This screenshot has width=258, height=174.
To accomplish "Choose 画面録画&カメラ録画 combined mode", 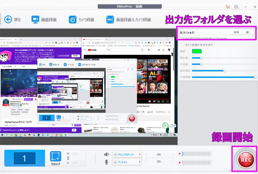I will click(x=129, y=20).
